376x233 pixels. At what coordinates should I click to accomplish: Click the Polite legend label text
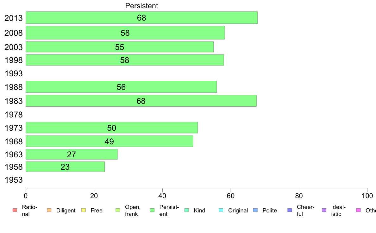tap(270, 211)
